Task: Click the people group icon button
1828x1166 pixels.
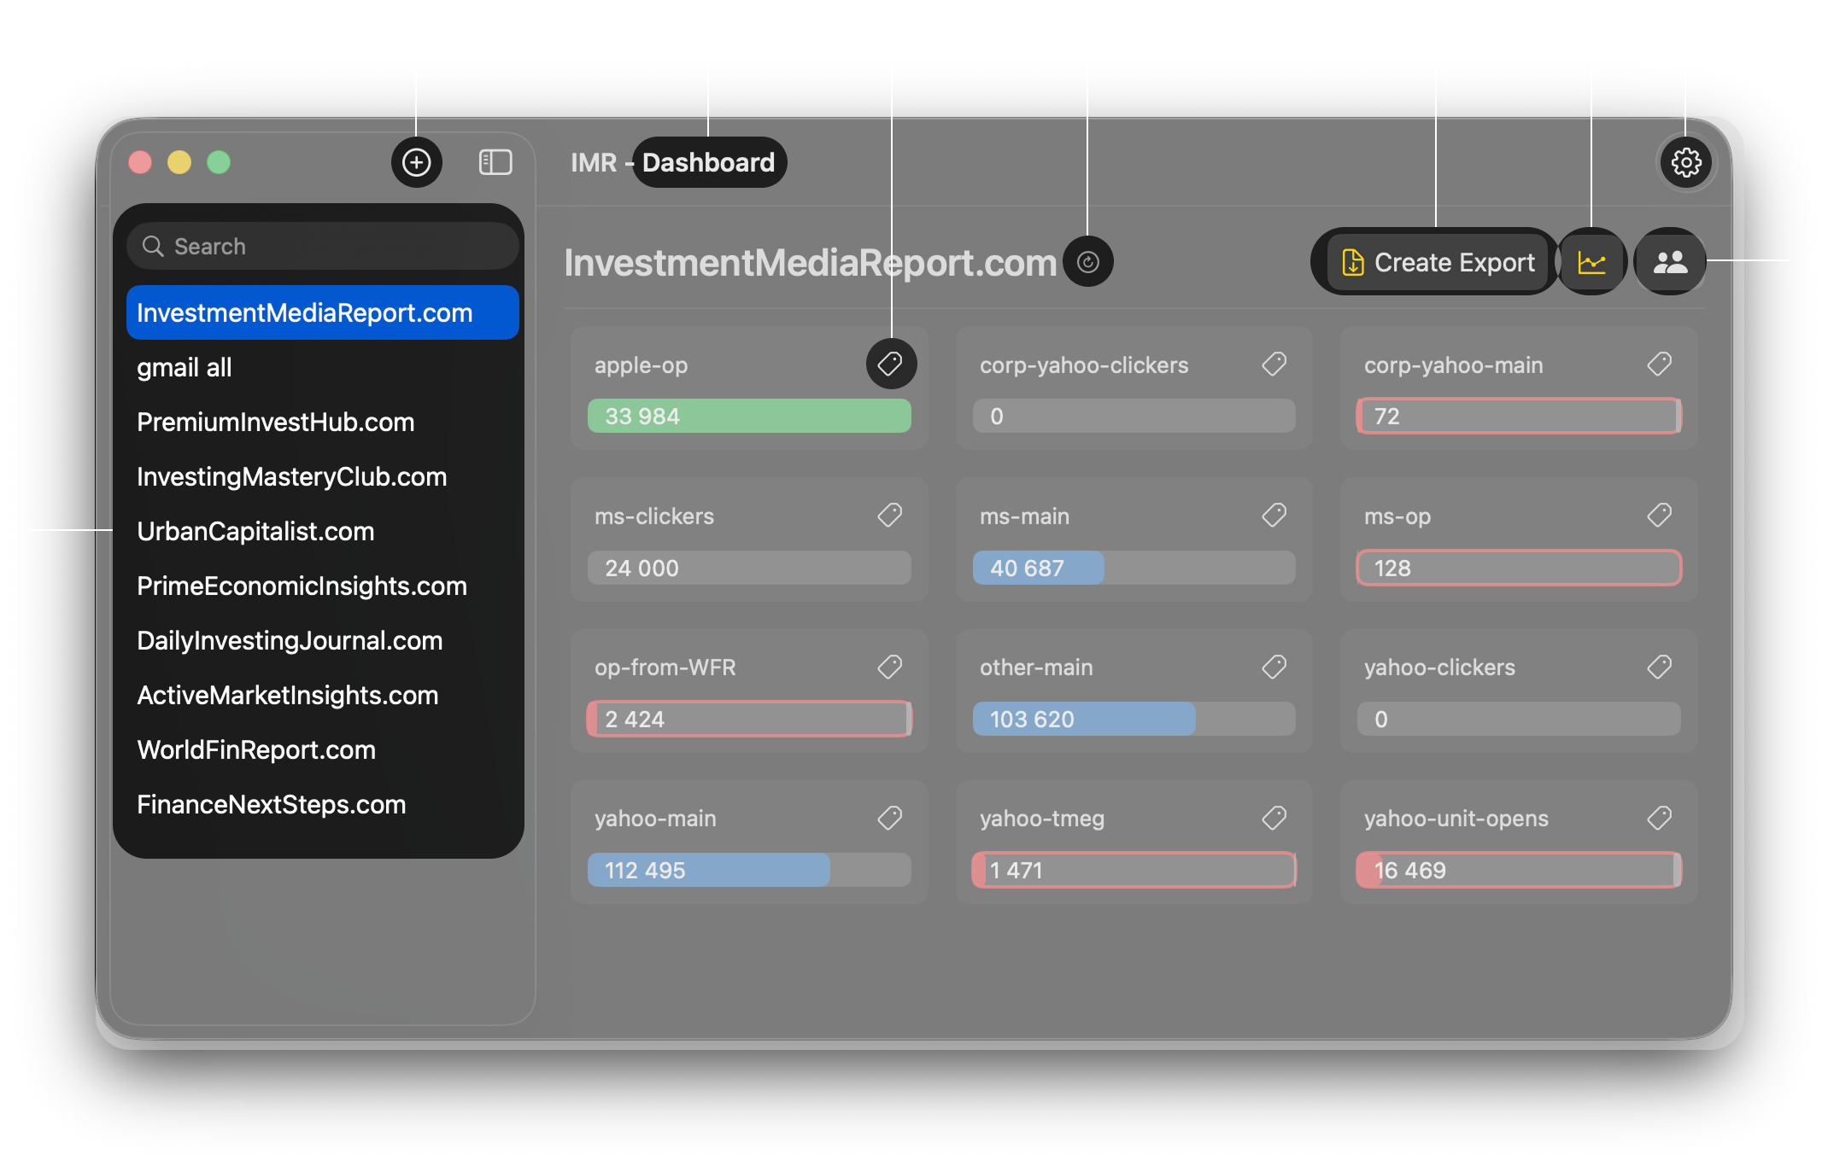Action: [1670, 262]
